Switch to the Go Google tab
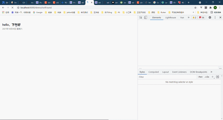The height and width of the screenshot is (120, 223). pyautogui.click(x=156, y=2)
